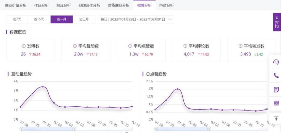Click the phone contact icon
The image size is (281, 133).
point(276,75)
